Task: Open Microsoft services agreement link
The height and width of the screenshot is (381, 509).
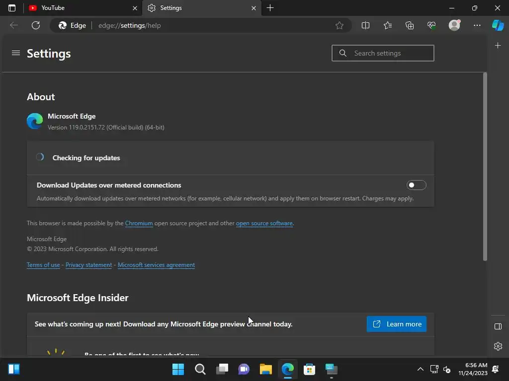Action: [x=156, y=265]
